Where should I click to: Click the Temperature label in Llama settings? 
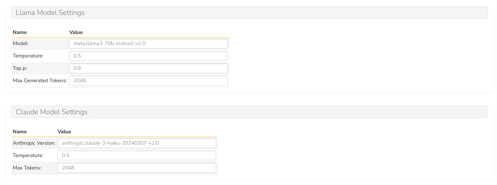28,56
